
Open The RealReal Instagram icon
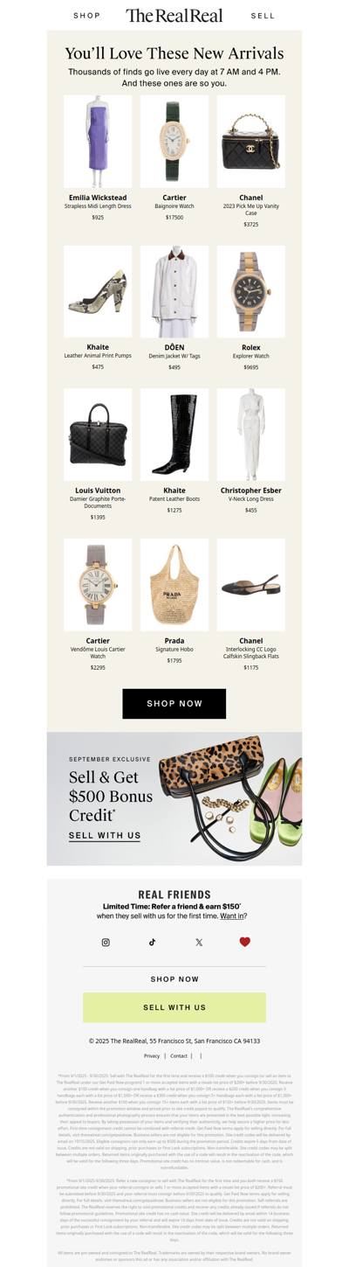pos(106,943)
